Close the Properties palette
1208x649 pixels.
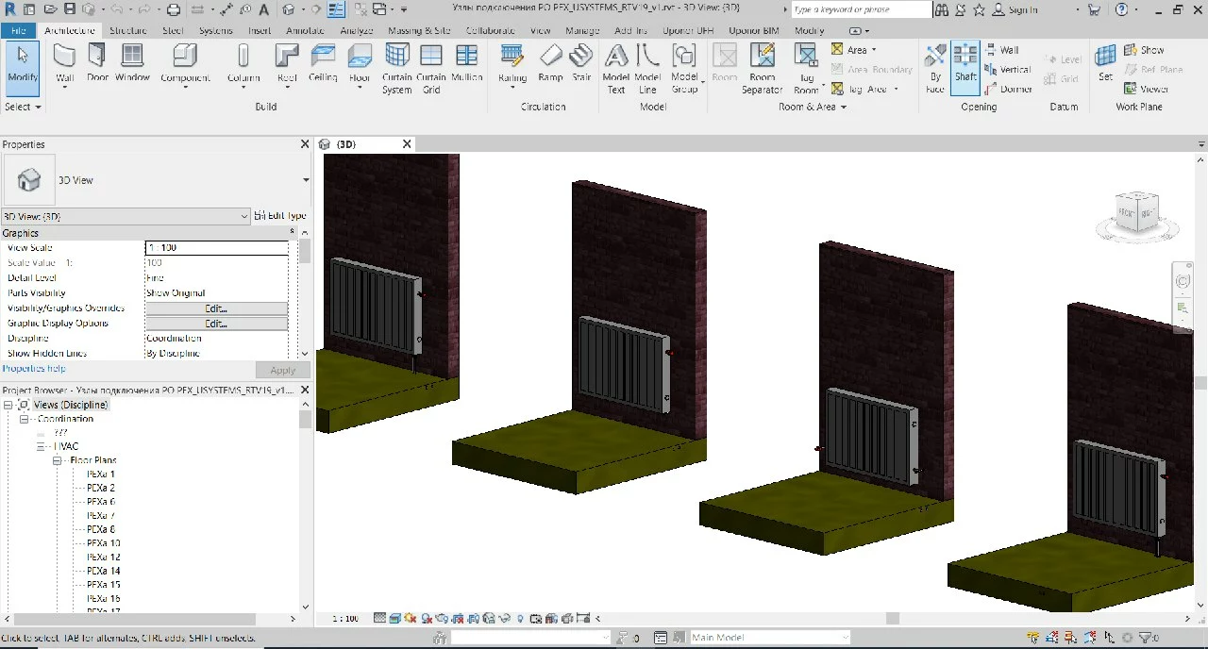coord(305,144)
